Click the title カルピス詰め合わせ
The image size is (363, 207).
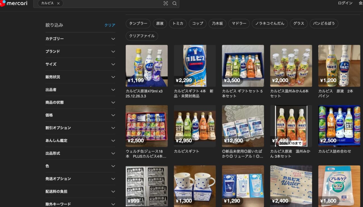tap(335, 151)
